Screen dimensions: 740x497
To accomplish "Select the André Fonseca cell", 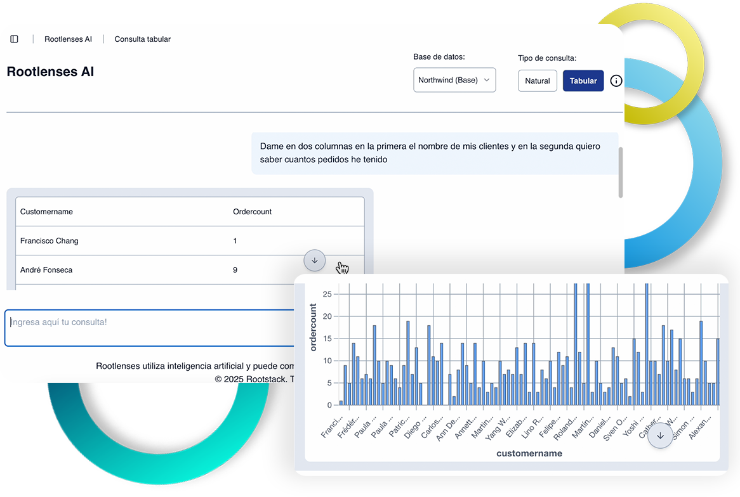I will [46, 270].
